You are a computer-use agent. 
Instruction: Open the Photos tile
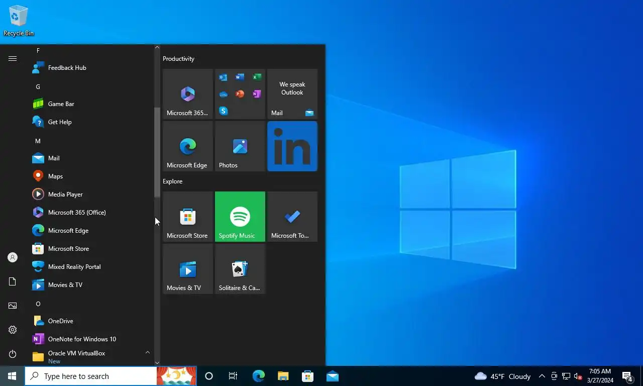240,146
